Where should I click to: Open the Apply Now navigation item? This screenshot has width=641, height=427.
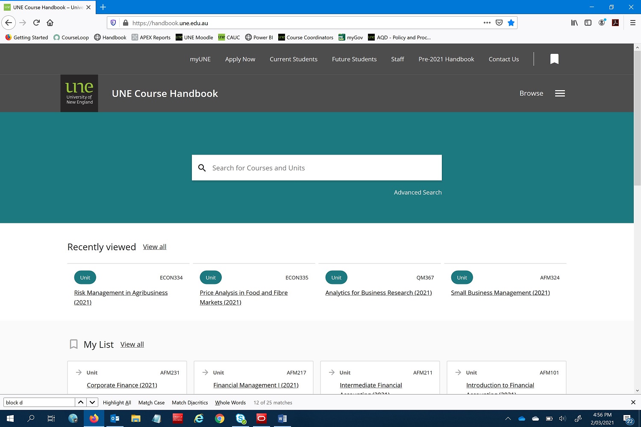240,59
